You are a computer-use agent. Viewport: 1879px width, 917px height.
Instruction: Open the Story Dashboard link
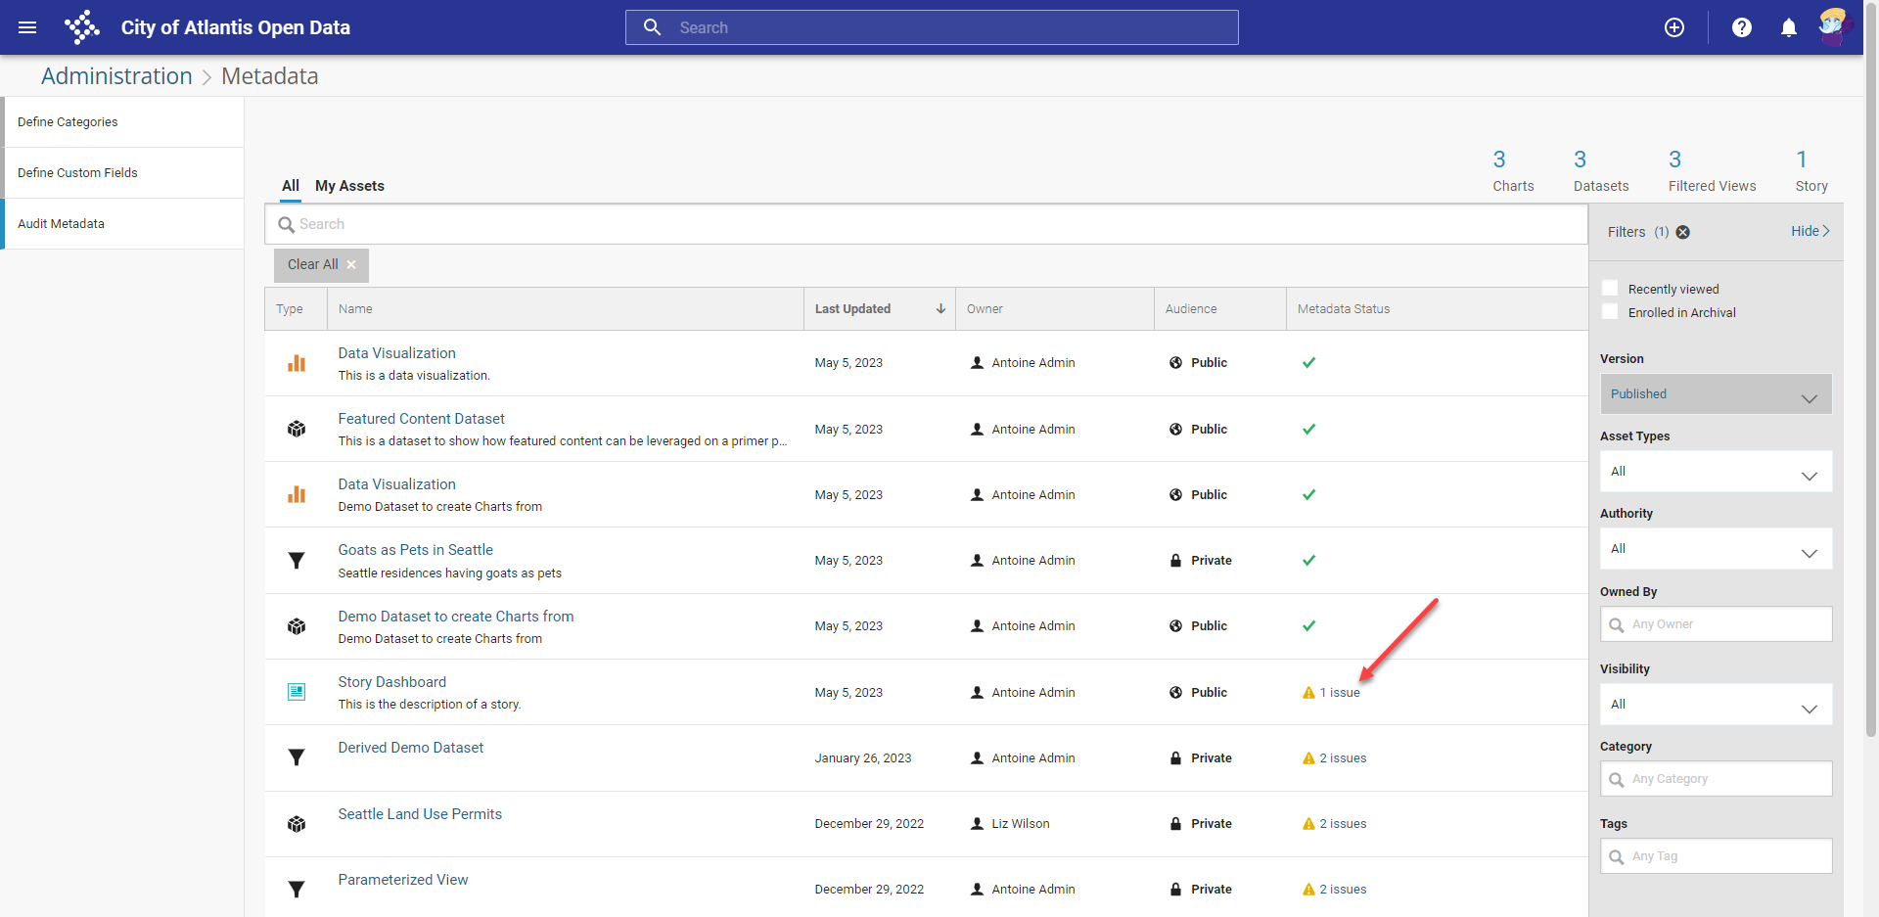(391, 682)
